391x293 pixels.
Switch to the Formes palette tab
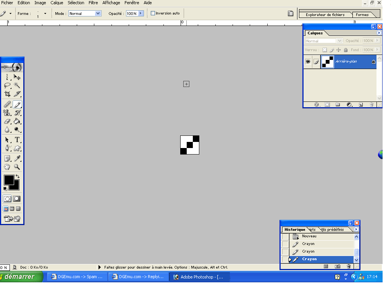(x=362, y=15)
